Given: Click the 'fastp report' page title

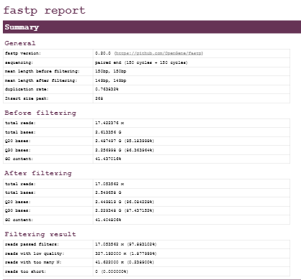Looking at the screenshot, I should tap(45, 11).
